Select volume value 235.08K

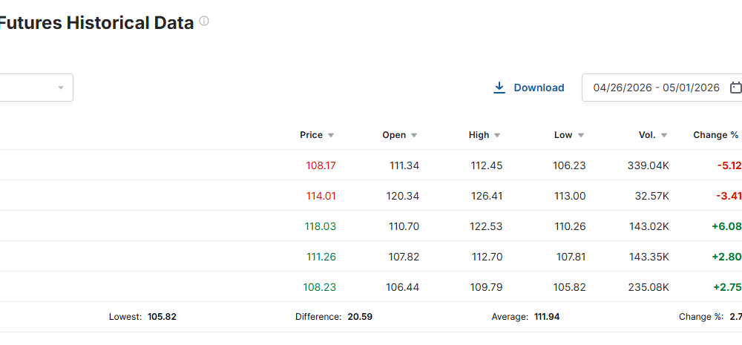pos(649,287)
